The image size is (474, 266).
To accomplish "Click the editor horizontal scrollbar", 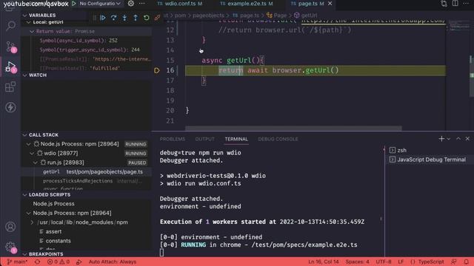I will pyautogui.click(x=293, y=128).
